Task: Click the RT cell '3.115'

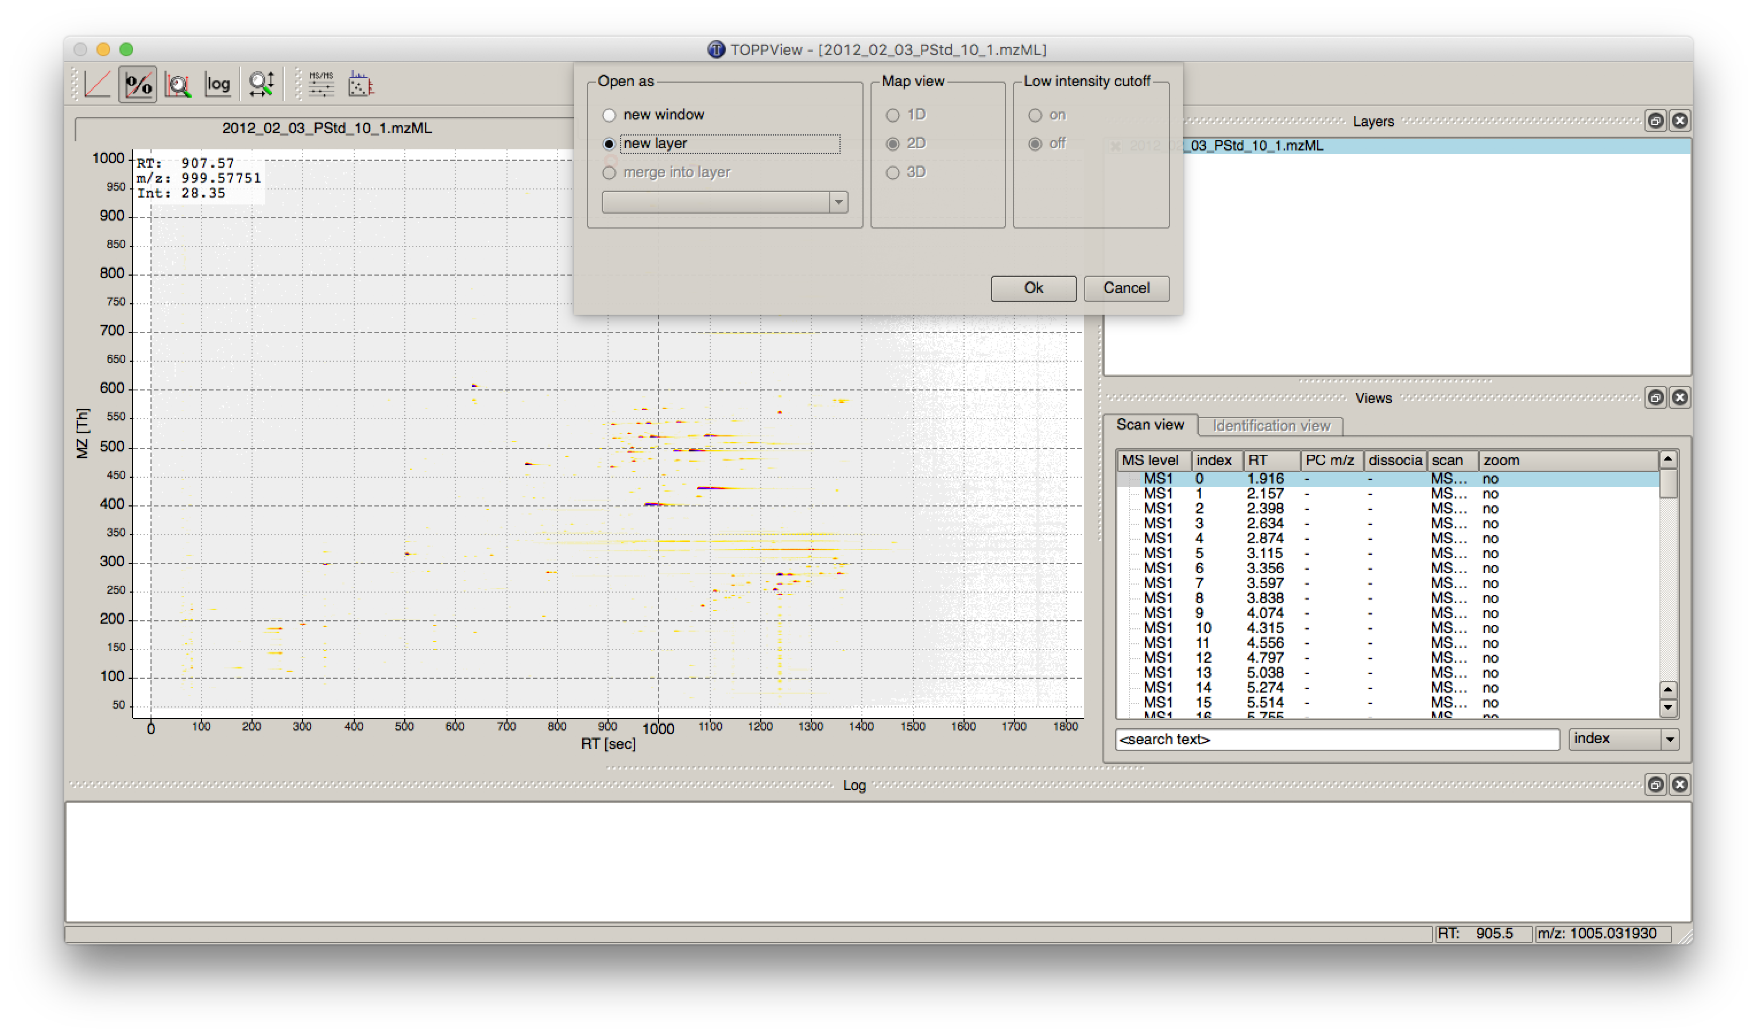Action: pyautogui.click(x=1264, y=554)
